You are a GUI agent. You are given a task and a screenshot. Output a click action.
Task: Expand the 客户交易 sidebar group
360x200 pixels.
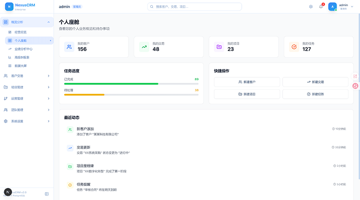(49, 76)
